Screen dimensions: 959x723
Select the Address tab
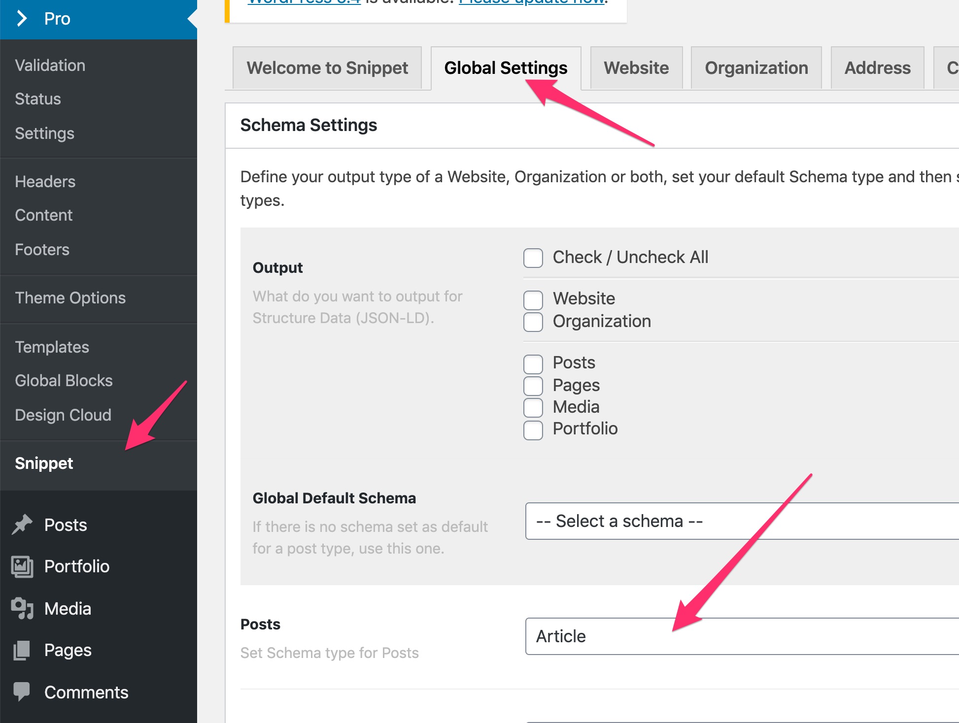click(x=878, y=68)
